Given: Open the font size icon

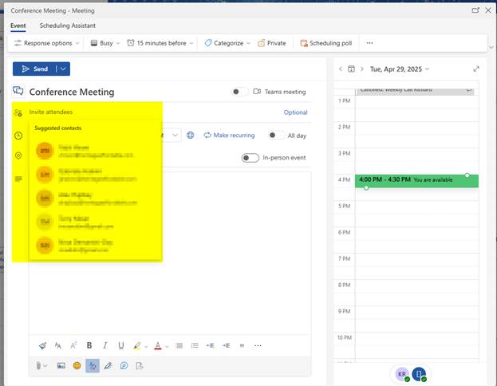Looking at the screenshot, I should coord(57,345).
